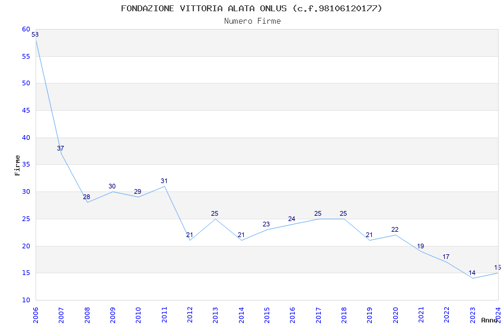504x326 pixels.
Task: Click the Numero Firme subtitle
Action: [253, 21]
